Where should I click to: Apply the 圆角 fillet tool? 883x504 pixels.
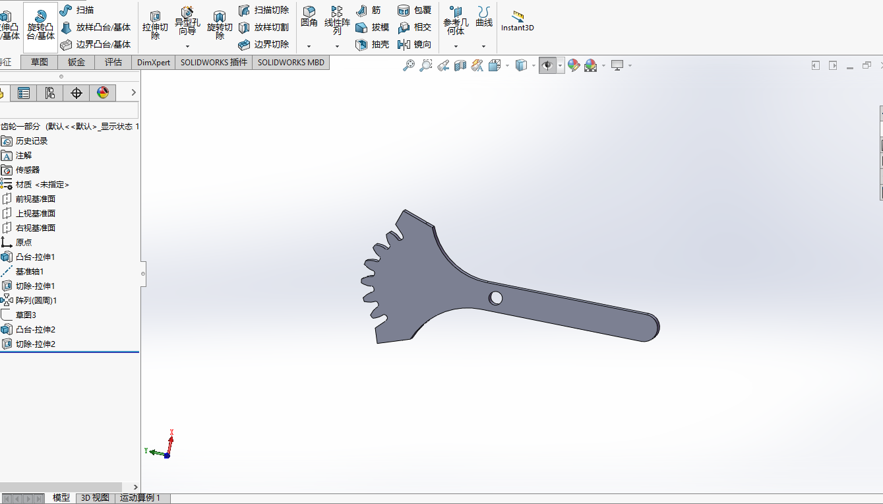coord(309,16)
